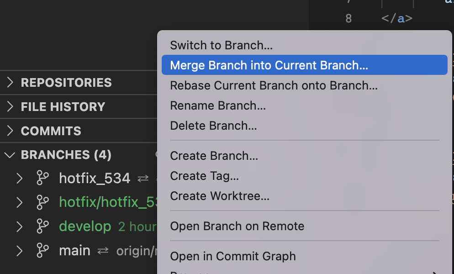Expand the main branch node
This screenshot has height=274, width=454.
click(x=19, y=250)
